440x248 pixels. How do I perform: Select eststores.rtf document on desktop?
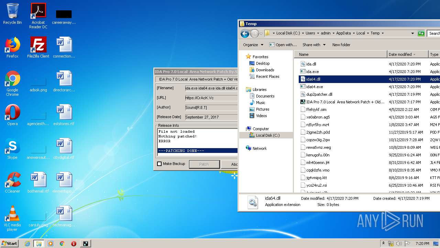(64, 115)
